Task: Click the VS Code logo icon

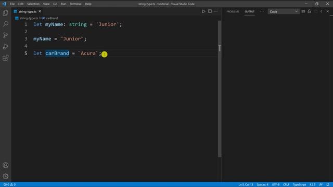Action: click(x=4, y=4)
